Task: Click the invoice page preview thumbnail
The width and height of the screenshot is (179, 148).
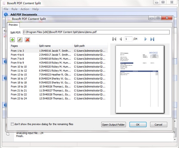Action: [x=140, y=79]
